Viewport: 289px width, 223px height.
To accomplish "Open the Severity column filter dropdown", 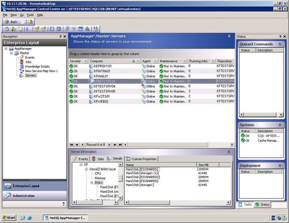I will tap(86, 61).
